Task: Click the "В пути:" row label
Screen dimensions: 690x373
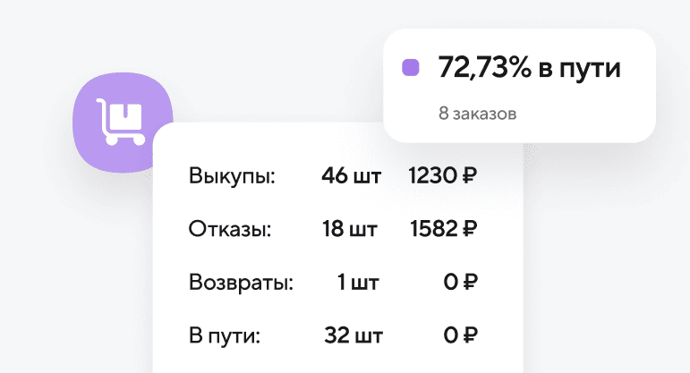Action: (x=224, y=336)
